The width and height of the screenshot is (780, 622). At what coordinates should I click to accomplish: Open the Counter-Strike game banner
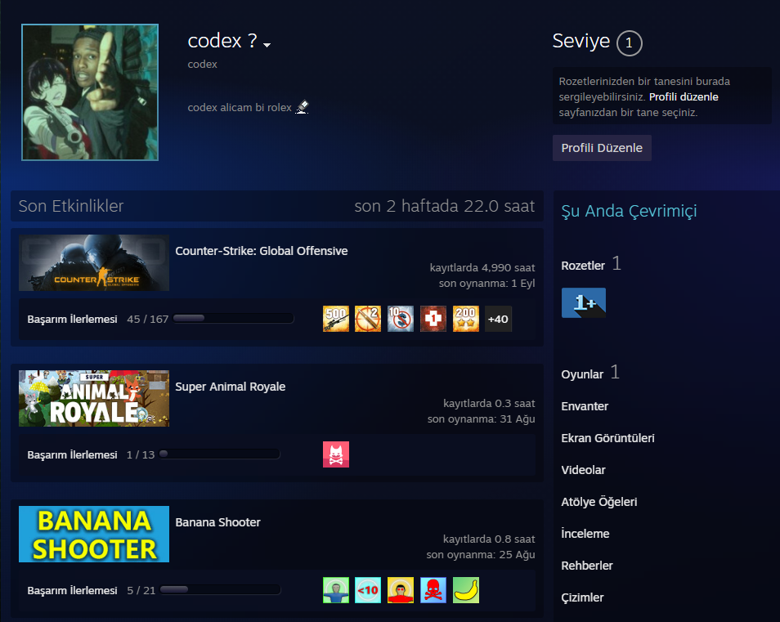[94, 263]
